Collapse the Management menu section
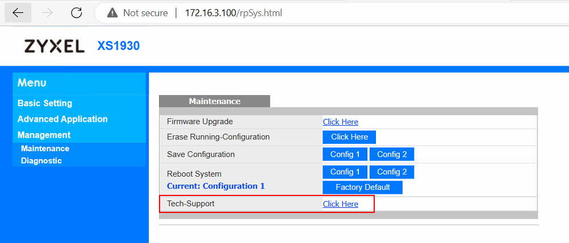 44,135
